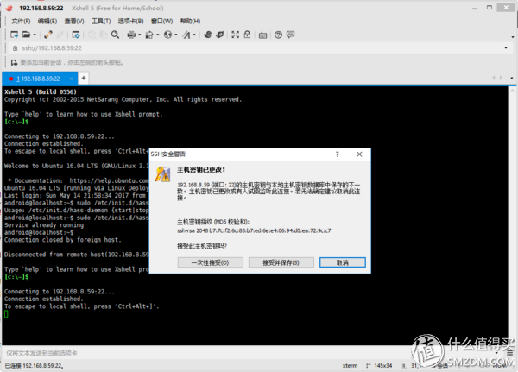Open the 工具(T) menu
Screen dimensions: 518x372
(101, 21)
